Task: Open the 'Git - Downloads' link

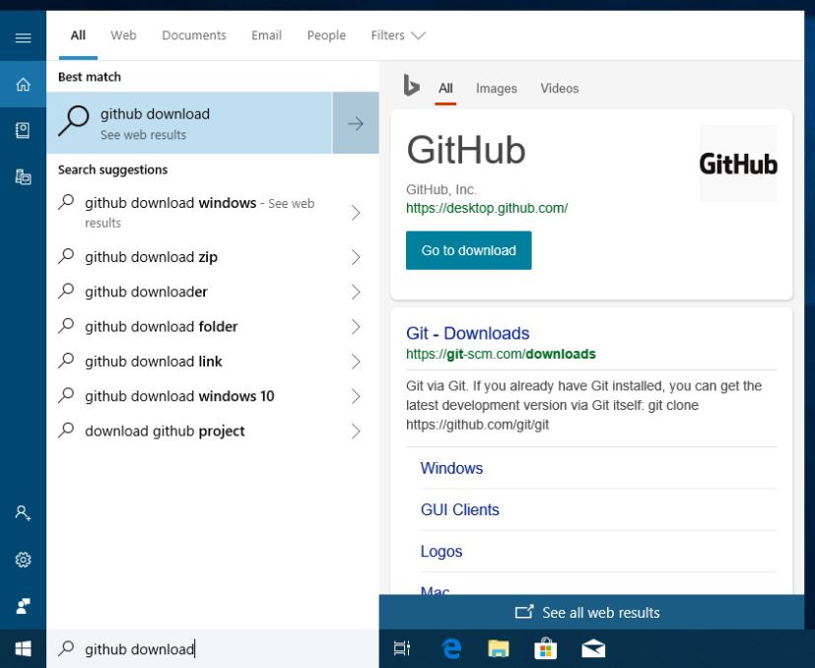Action: (x=467, y=333)
